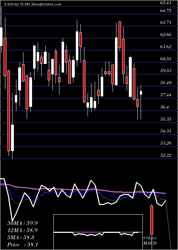
Task: Select the 59.53 price axis label
Action: [x=166, y=71]
